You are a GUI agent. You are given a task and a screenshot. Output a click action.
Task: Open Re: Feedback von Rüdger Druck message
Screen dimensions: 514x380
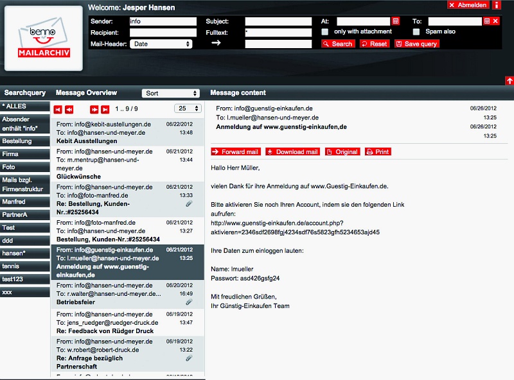[x=127, y=323]
